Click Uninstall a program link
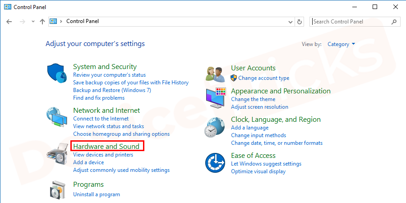Image resolution: width=406 pixels, height=203 pixels. 97,194
